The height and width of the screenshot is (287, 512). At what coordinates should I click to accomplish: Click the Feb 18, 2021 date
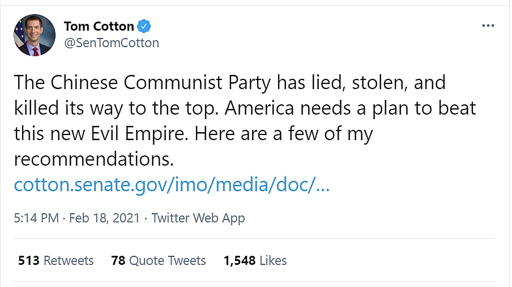[104, 218]
